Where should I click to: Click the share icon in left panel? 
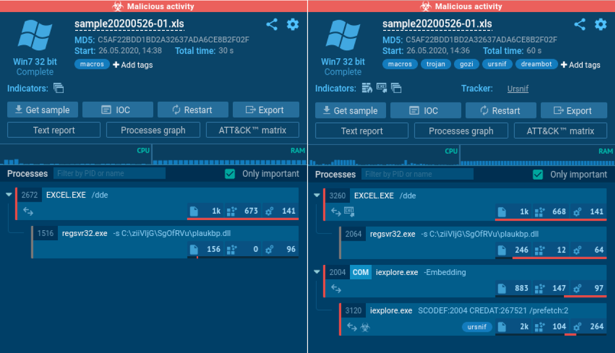coord(272,25)
